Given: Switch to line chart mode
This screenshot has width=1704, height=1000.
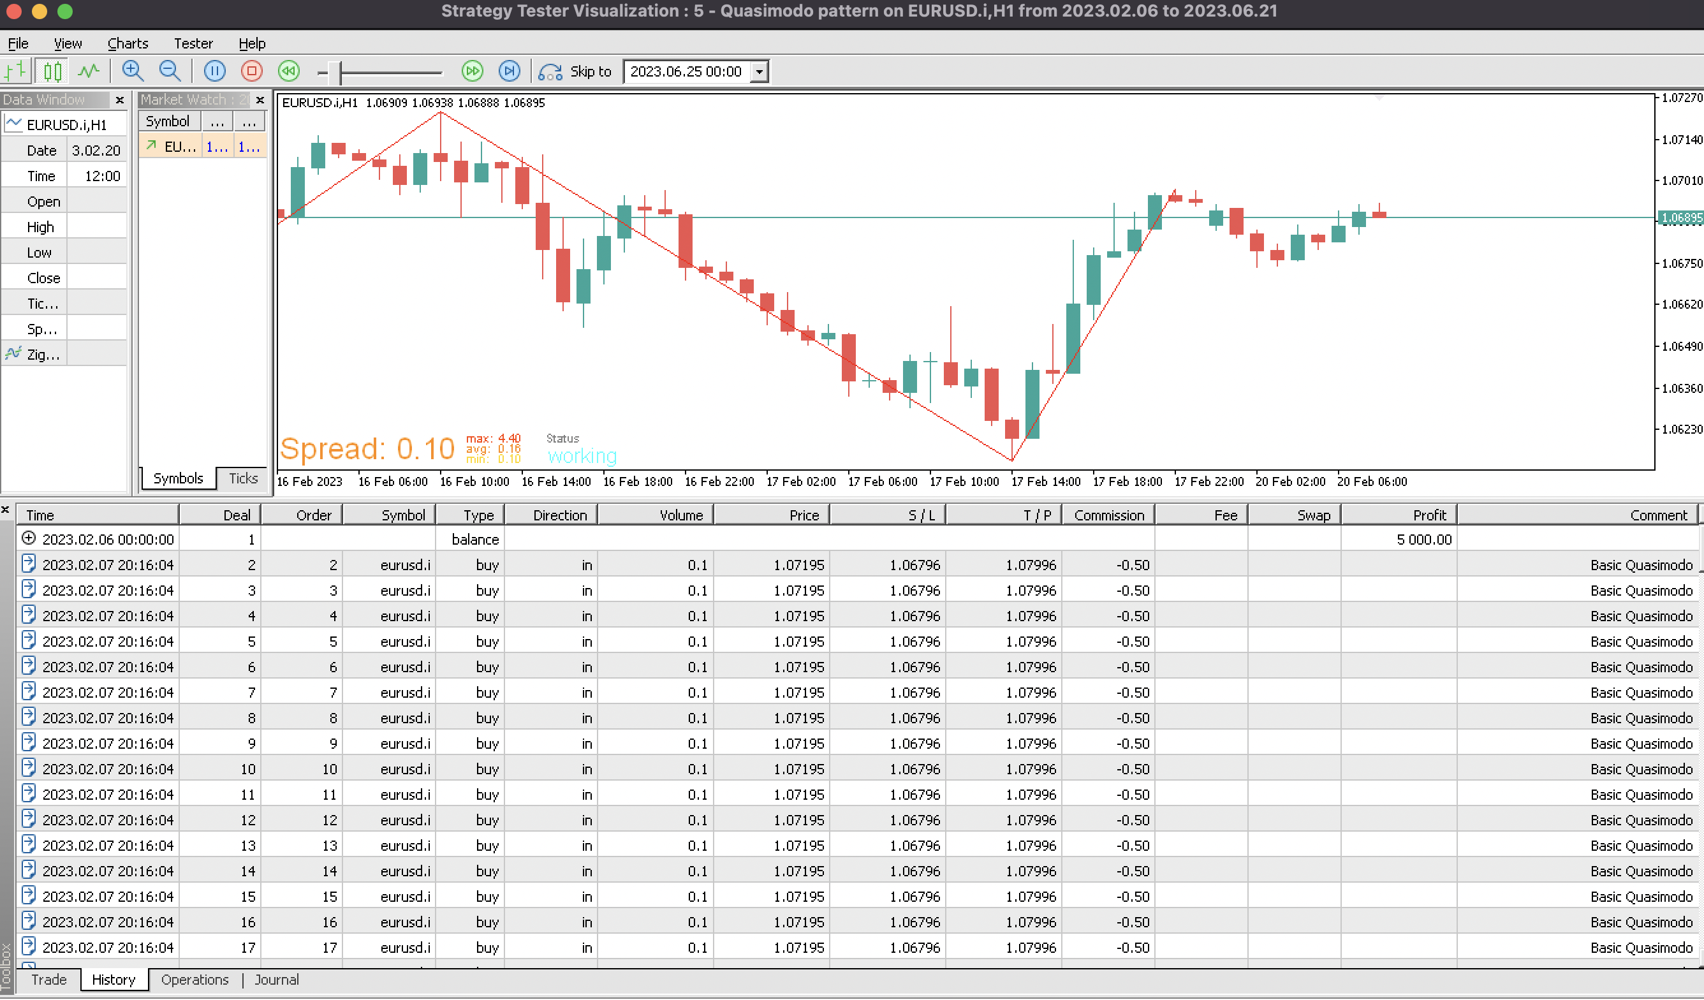Looking at the screenshot, I should [x=89, y=71].
